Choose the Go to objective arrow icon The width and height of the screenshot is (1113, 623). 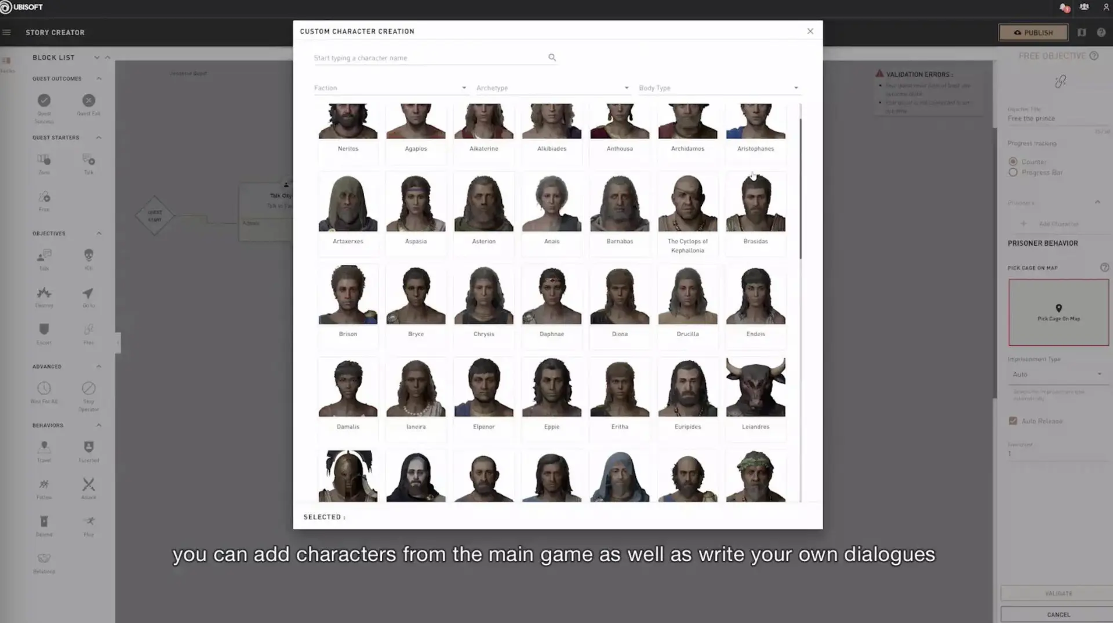88,293
